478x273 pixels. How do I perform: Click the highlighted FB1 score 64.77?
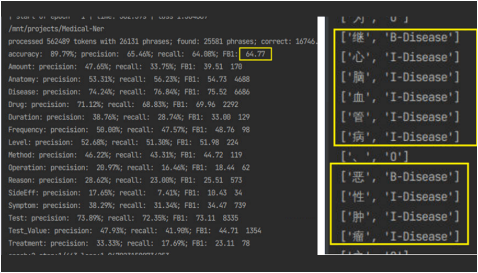pyautogui.click(x=255, y=54)
